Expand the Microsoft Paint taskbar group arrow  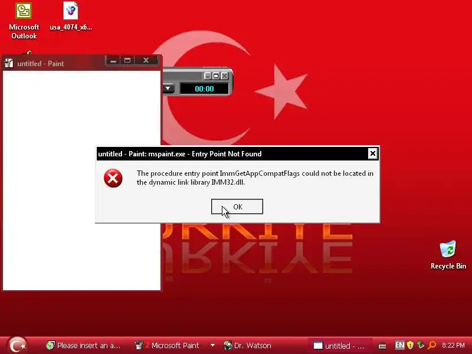point(212,345)
